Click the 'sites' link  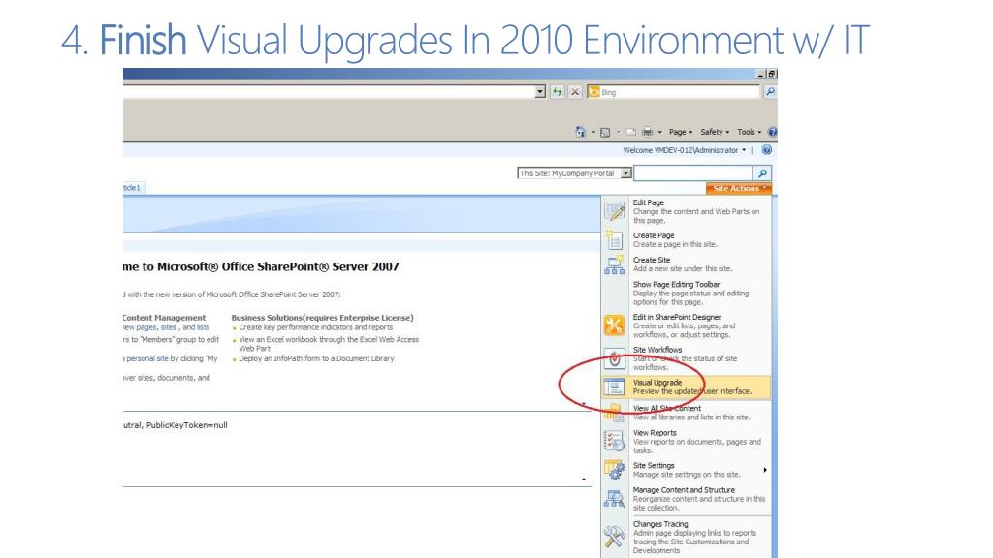coord(169,327)
